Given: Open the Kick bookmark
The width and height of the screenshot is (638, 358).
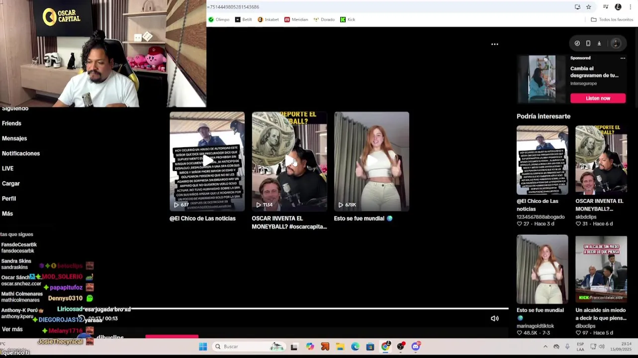Looking at the screenshot, I should [348, 19].
